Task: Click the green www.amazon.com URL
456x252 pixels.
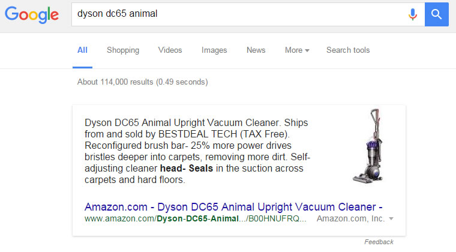Action: (x=196, y=219)
